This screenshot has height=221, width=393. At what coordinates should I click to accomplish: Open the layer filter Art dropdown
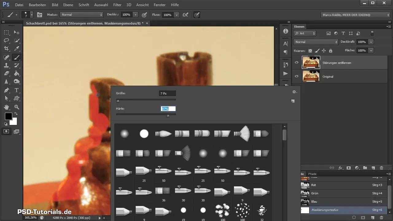click(305, 33)
